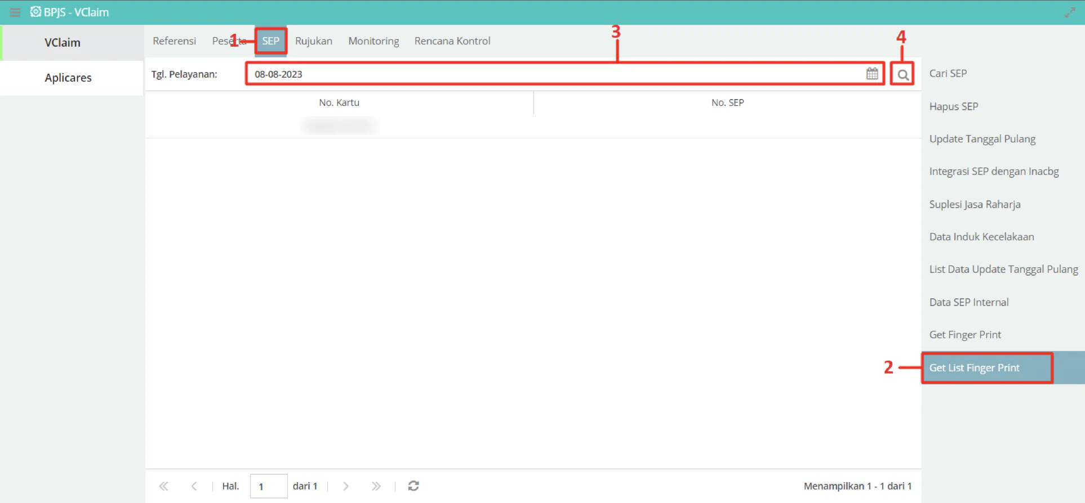
Task: Open the Rujukan tab
Action: tap(314, 41)
